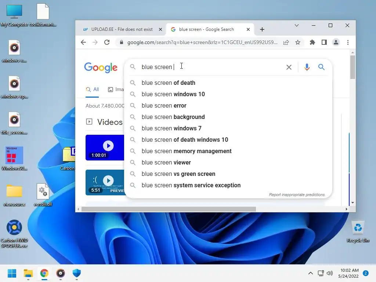Open taskbar clock showing 10:02 AM
Viewport: 376px width, 282px height.
click(348, 273)
